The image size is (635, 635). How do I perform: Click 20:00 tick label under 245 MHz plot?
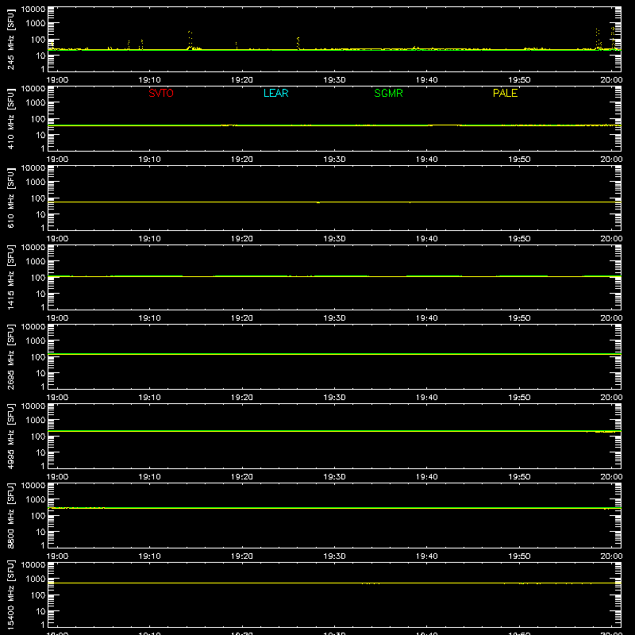point(611,80)
